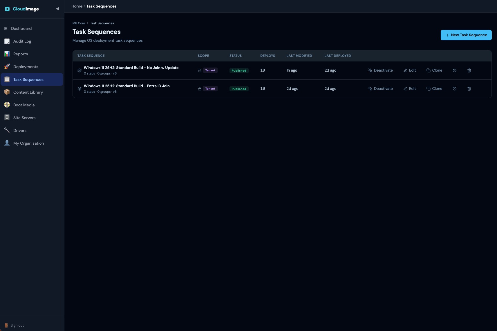Screen dimensions: 497x331
Task: Edit the Entra ID Join sequence
Action: (410, 89)
